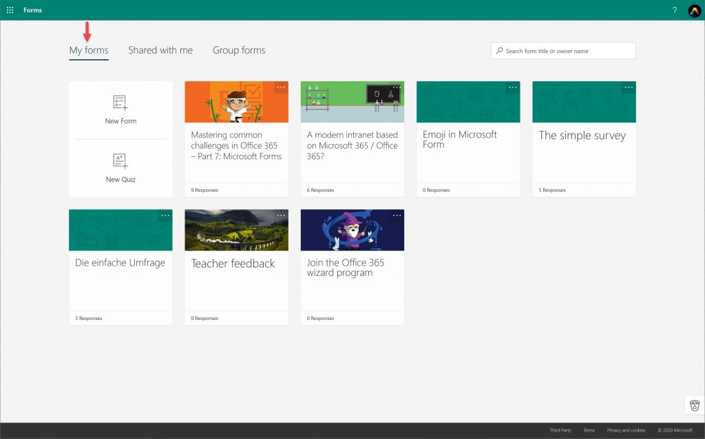The image size is (705, 439).
Task: Open more options on modern intranet card
Action: (x=397, y=87)
